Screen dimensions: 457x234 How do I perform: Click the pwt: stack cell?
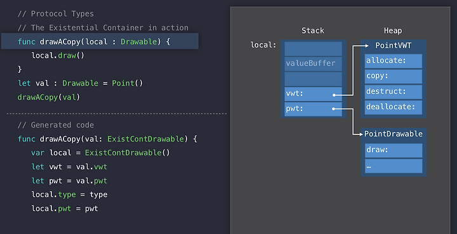(x=313, y=109)
